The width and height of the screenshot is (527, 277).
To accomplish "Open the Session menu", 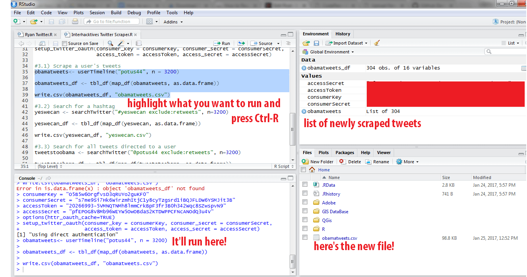I will [x=97, y=13].
